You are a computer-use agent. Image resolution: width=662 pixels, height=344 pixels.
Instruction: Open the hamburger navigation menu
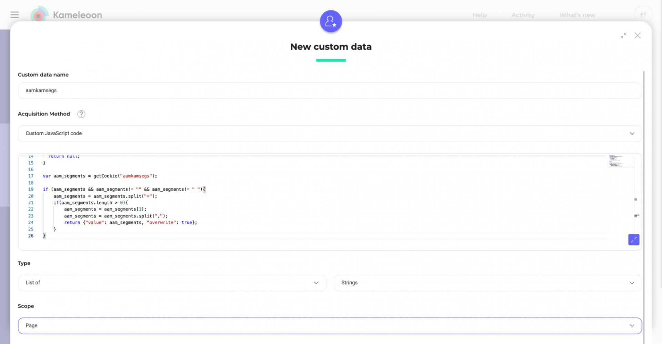[x=14, y=15]
